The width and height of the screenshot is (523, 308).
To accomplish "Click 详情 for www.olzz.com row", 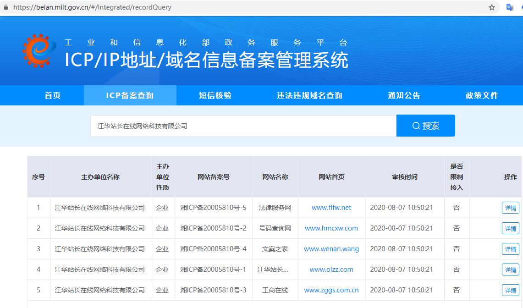I will (510, 269).
